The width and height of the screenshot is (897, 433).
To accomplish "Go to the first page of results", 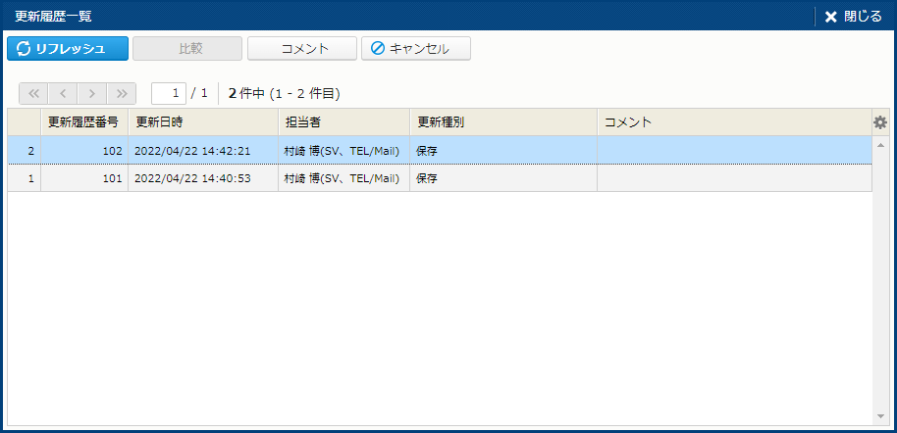I will [33, 94].
